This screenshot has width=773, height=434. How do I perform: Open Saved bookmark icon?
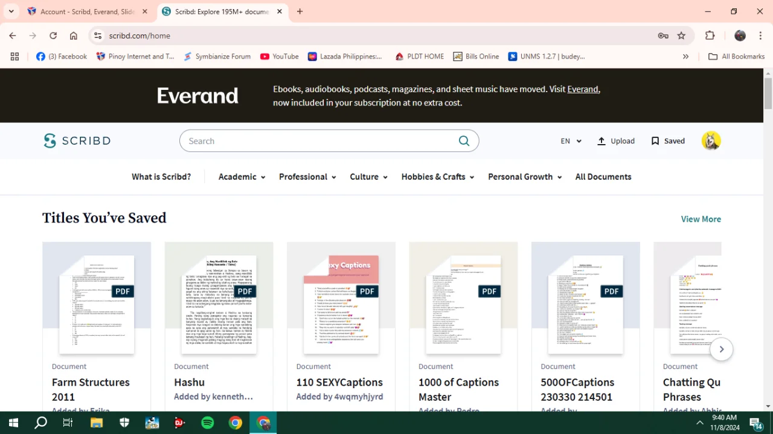655,141
